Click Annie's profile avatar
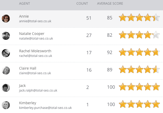This screenshot has height=113, width=163. tap(6, 18)
